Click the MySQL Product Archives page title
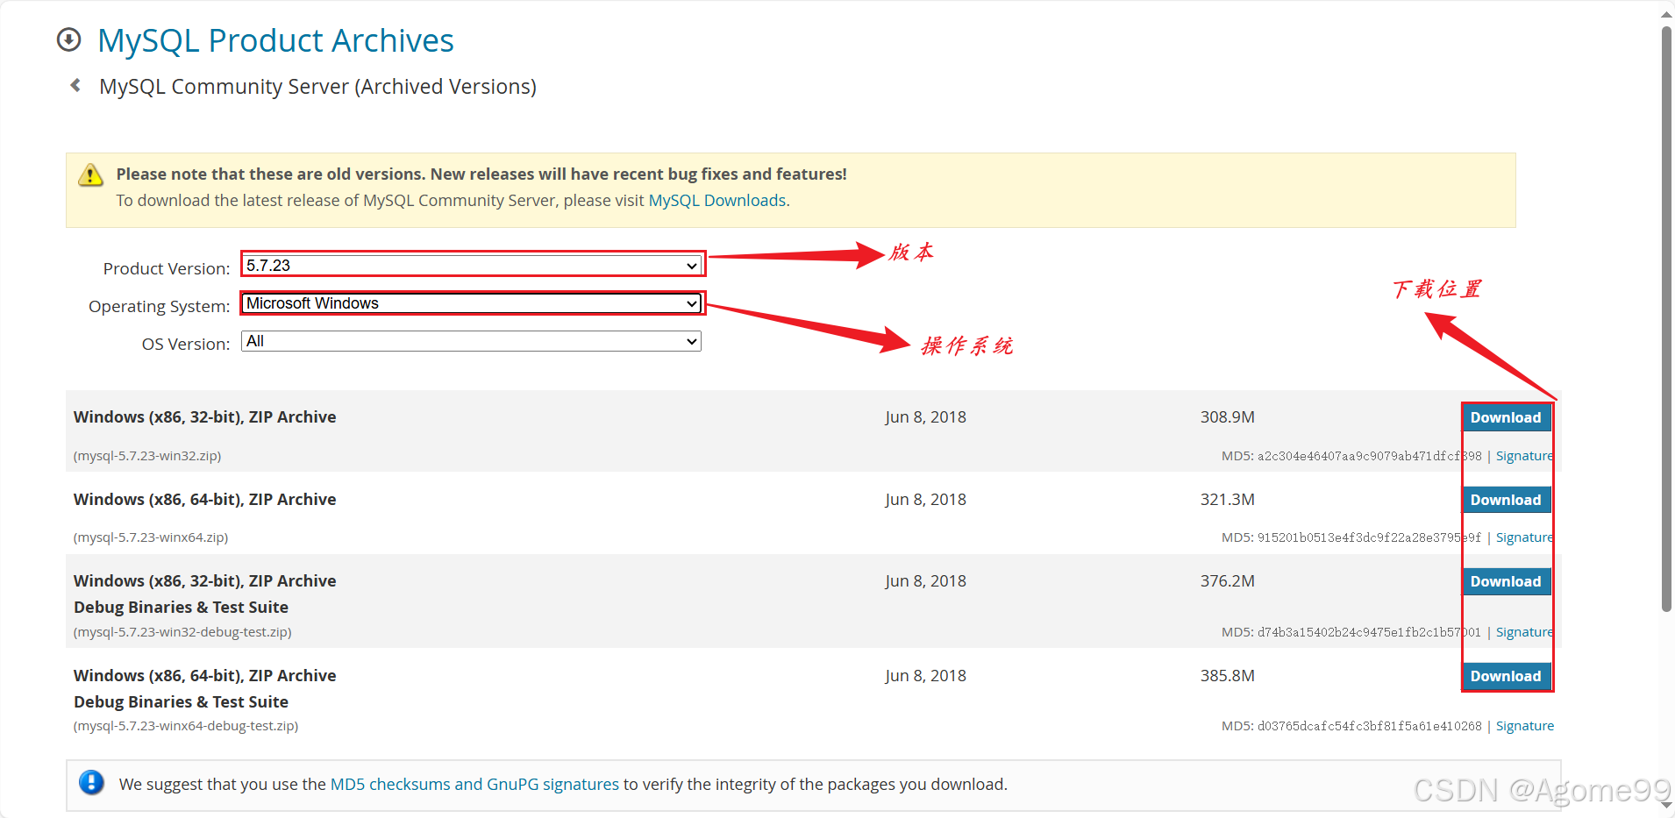This screenshot has width=1675, height=818. coord(275,39)
